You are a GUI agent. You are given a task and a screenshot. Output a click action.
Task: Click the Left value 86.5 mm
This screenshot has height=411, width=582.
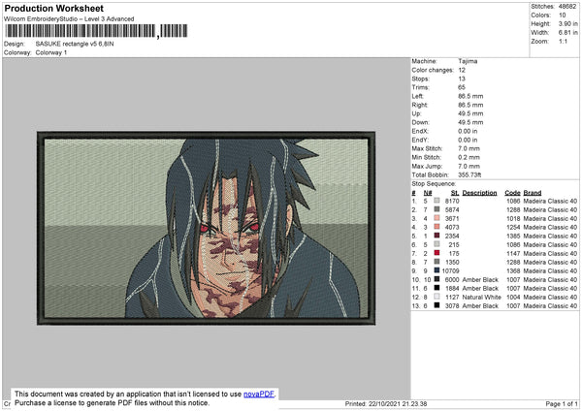[x=470, y=96]
